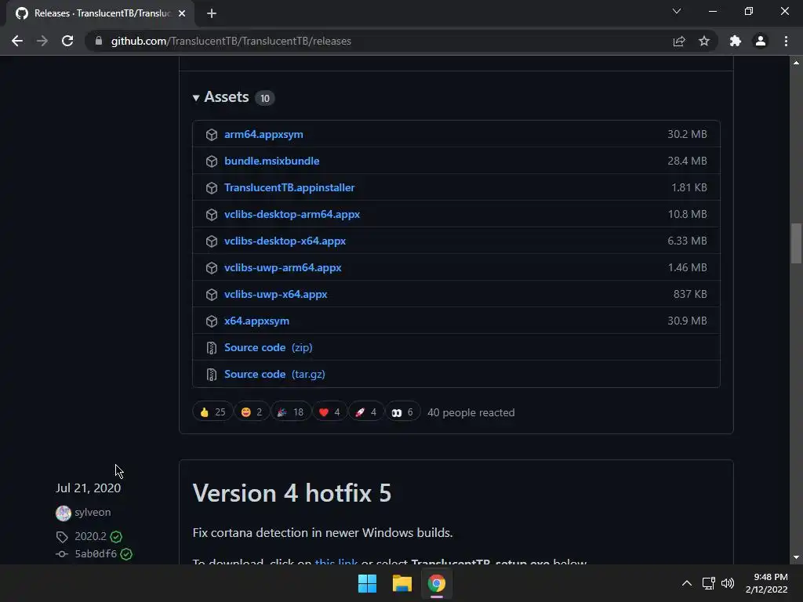Toggle the thumbs up reaction with 25

point(213,412)
